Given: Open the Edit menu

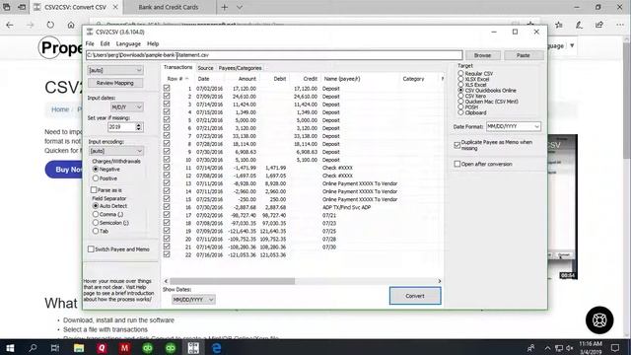Looking at the screenshot, I should click(x=105, y=43).
